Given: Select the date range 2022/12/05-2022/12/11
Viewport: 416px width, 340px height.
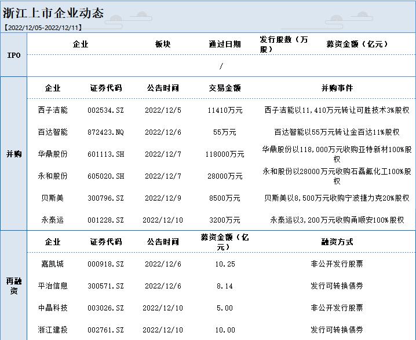Looking at the screenshot, I should 43,28.
